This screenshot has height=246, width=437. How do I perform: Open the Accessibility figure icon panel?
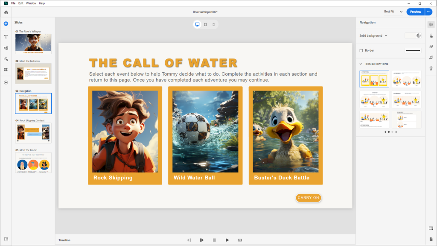click(x=431, y=68)
